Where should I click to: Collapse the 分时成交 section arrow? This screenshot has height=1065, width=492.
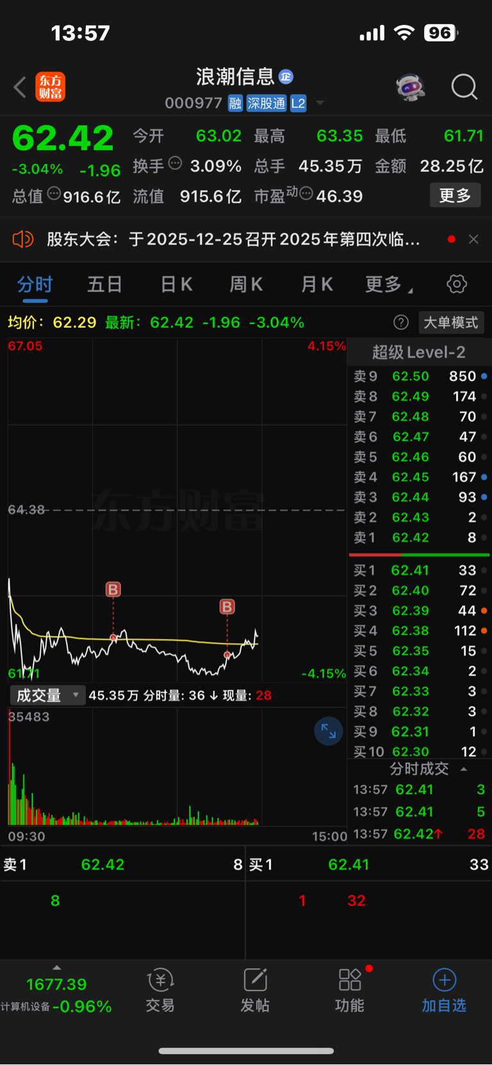point(464,769)
